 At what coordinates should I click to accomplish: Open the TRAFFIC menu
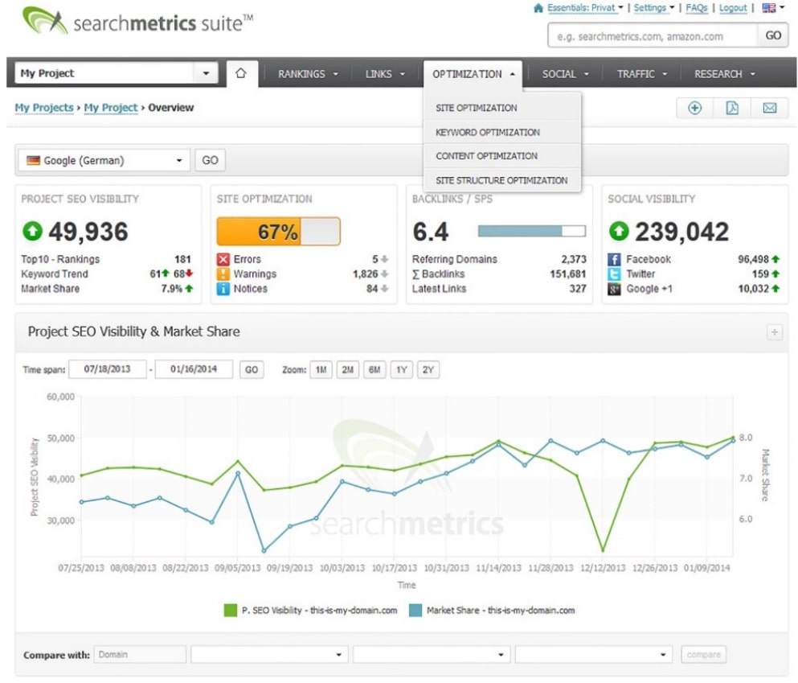(641, 74)
